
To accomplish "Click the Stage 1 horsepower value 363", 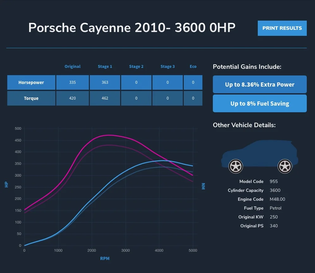I will coord(105,82).
